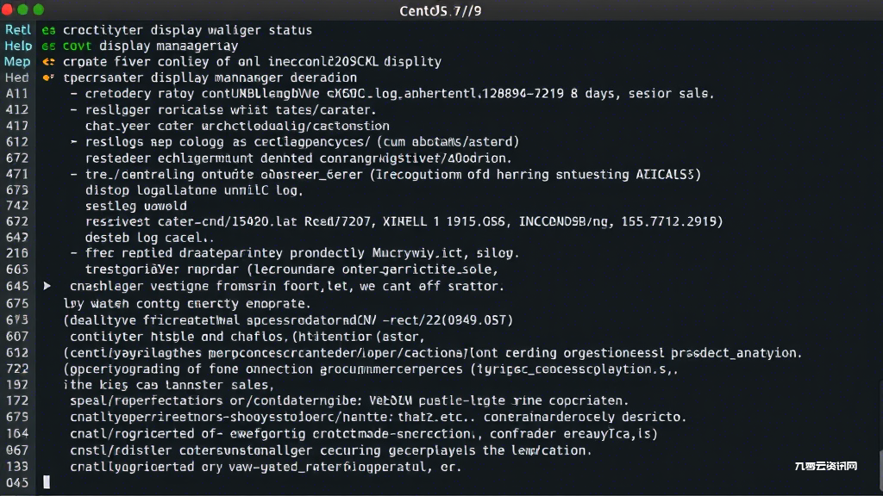Expand the white triangle on line 645
The image size is (883, 496).
(x=47, y=286)
